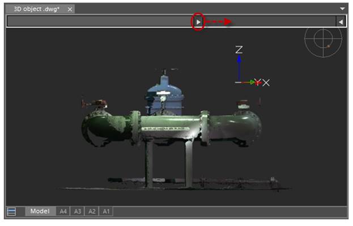Select the blue valve on the 3D model
The height and width of the screenshot is (226, 353).
pos(165,95)
